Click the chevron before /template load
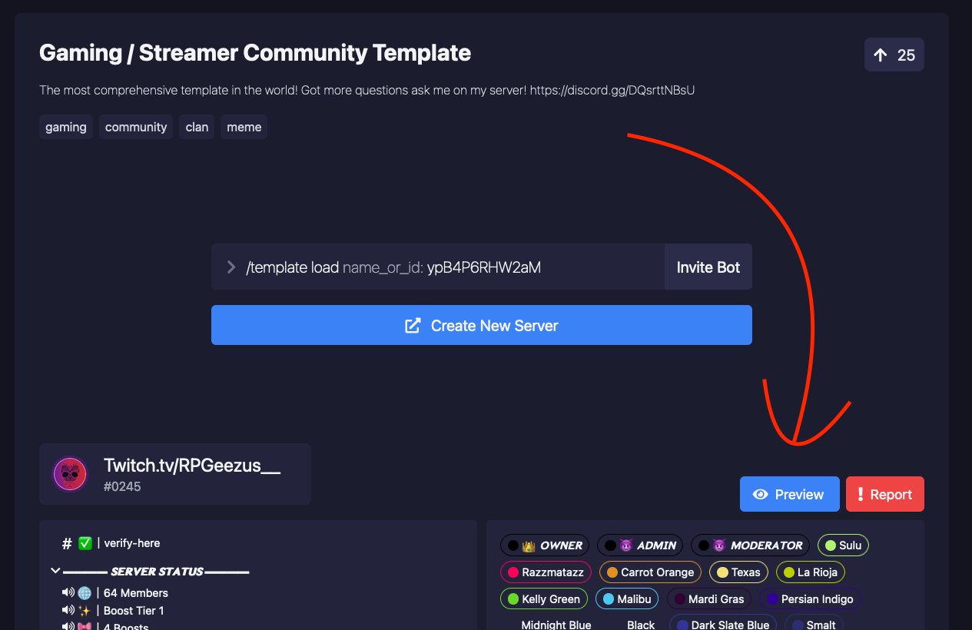 click(231, 267)
